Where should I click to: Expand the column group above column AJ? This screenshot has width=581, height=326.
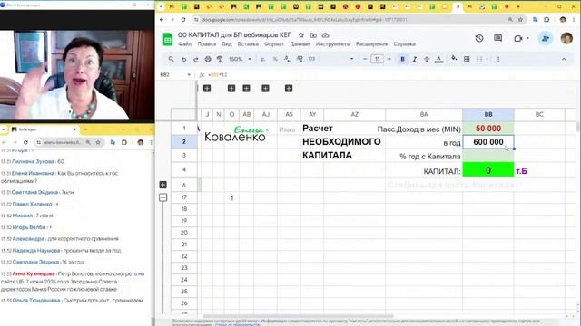pos(265,89)
